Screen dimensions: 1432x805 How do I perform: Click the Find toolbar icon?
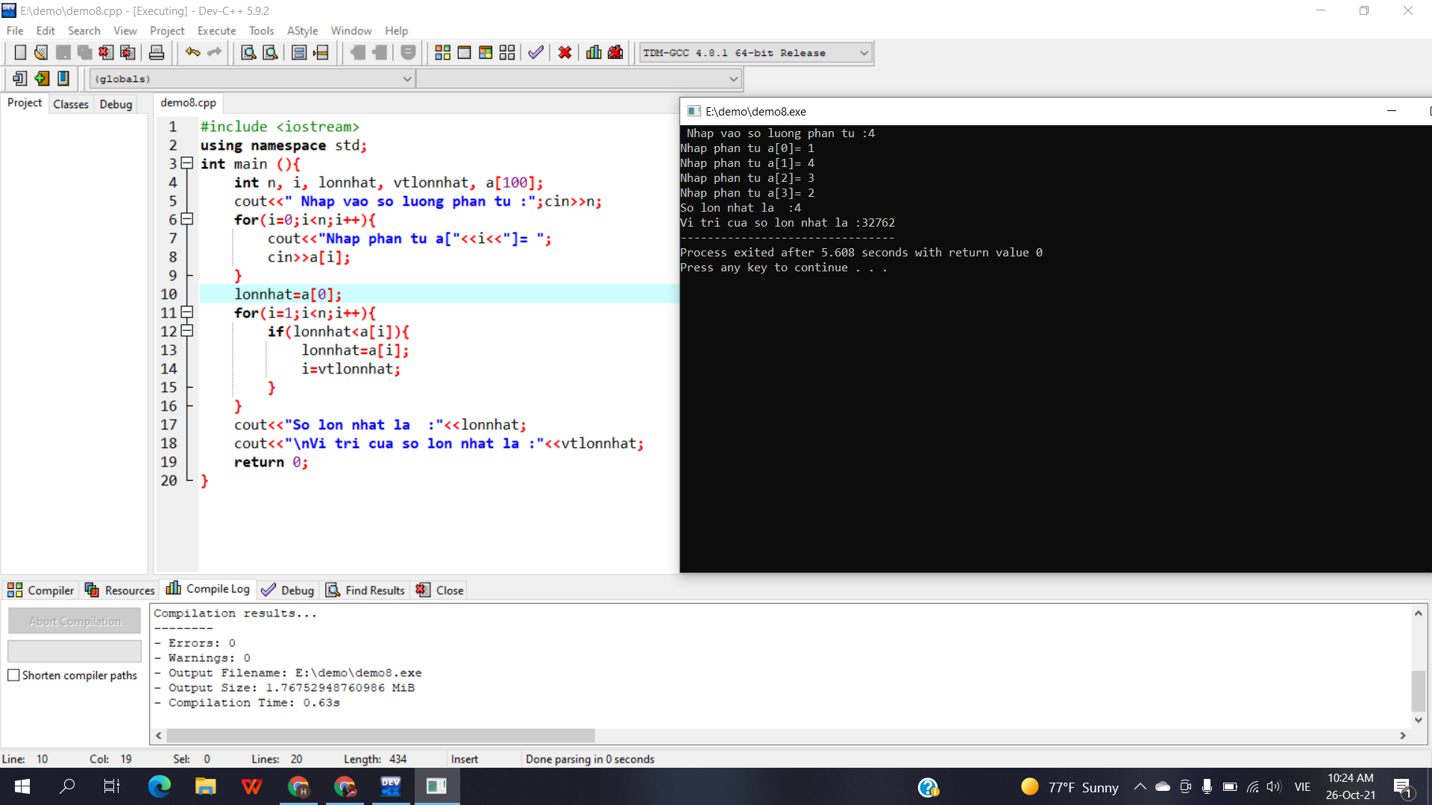point(248,53)
